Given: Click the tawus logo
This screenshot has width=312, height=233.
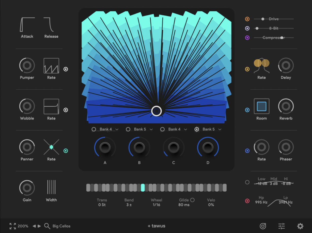Looking at the screenshot, I should [x=157, y=226].
